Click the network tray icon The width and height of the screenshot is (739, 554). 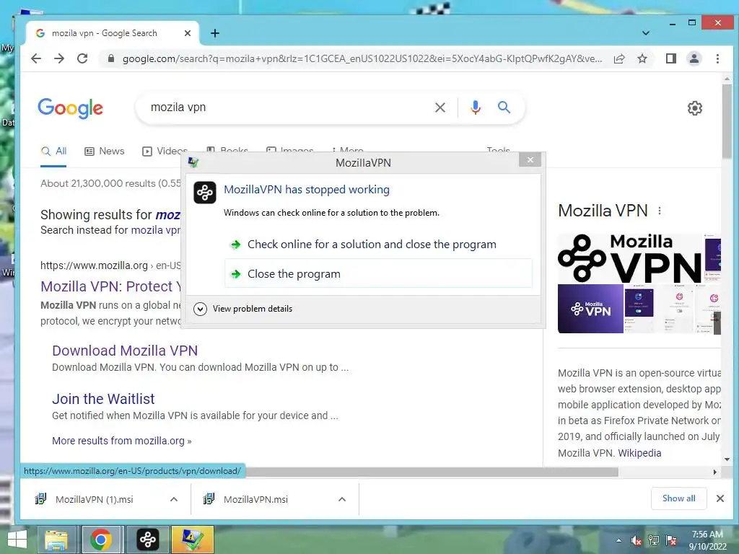(x=654, y=540)
